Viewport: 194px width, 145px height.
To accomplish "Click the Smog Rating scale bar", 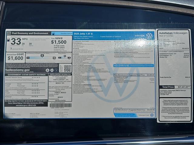I will tap(64, 57).
